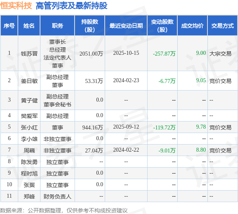Click the change value -9.01万
Viewport: 238px width, 214px height.
167,150
